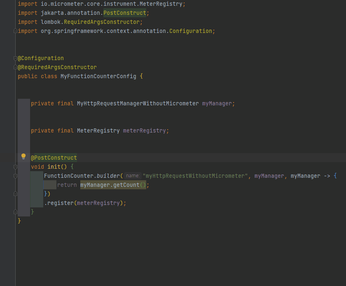Click the lambda arrow '->'
Screen dimensions: 346x286
click(x=327, y=176)
